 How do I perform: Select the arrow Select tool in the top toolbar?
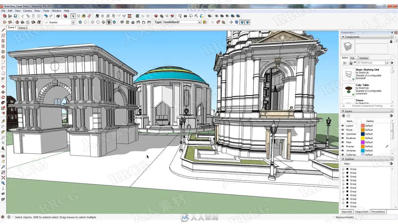point(73,16)
